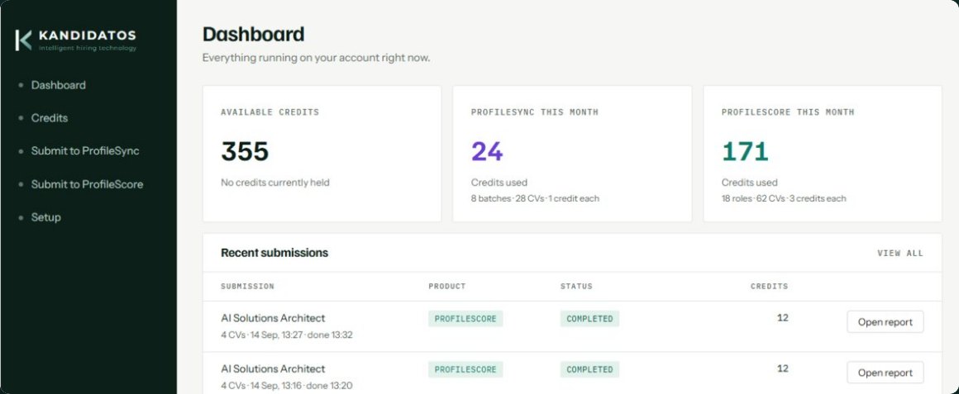This screenshot has width=959, height=394.
Task: Open Submit to ProfileScore page
Action: (x=87, y=184)
